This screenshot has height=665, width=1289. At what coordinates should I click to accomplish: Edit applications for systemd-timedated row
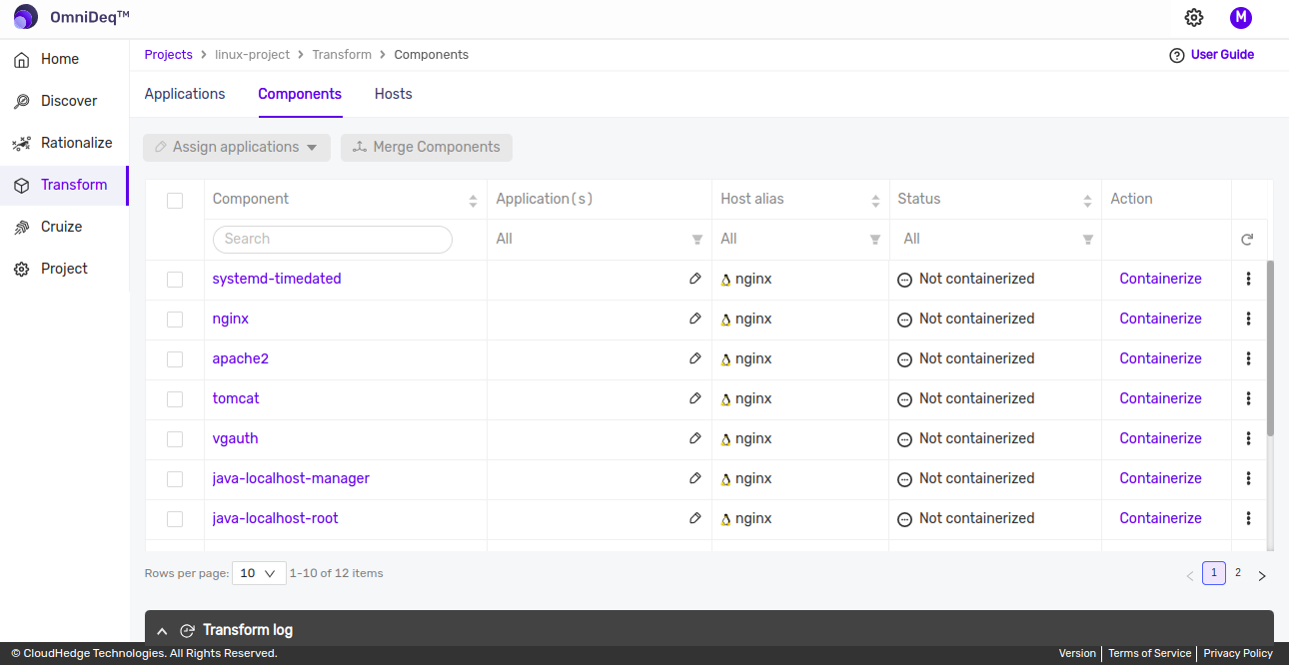coord(695,279)
